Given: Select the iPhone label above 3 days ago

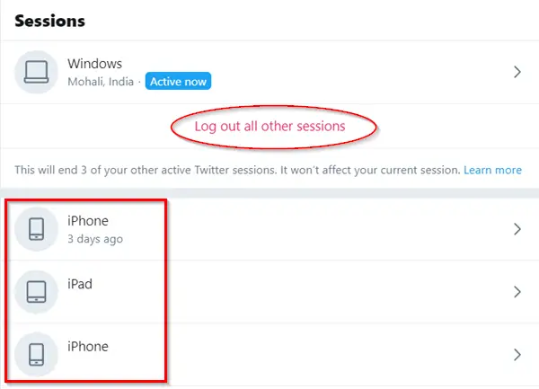Looking at the screenshot, I should pyautogui.click(x=87, y=220).
